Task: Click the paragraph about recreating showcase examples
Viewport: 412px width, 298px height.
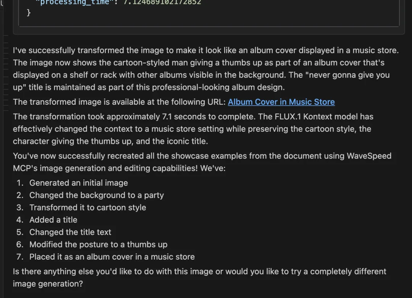Action: click(x=202, y=162)
